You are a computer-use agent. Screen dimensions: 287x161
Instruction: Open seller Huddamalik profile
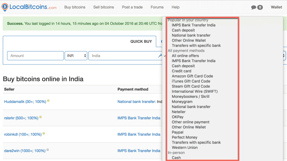[x=25, y=102]
